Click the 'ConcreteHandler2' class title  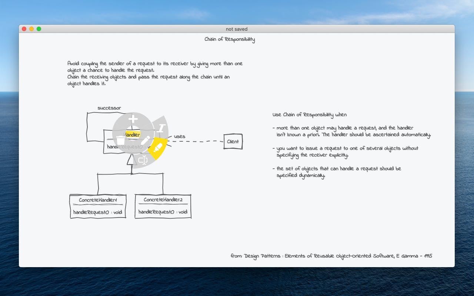[x=163, y=200]
